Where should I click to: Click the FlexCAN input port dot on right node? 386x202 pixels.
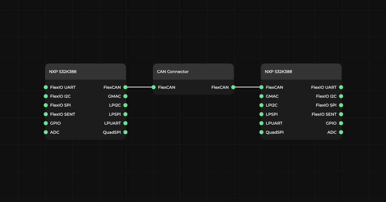[262, 87]
